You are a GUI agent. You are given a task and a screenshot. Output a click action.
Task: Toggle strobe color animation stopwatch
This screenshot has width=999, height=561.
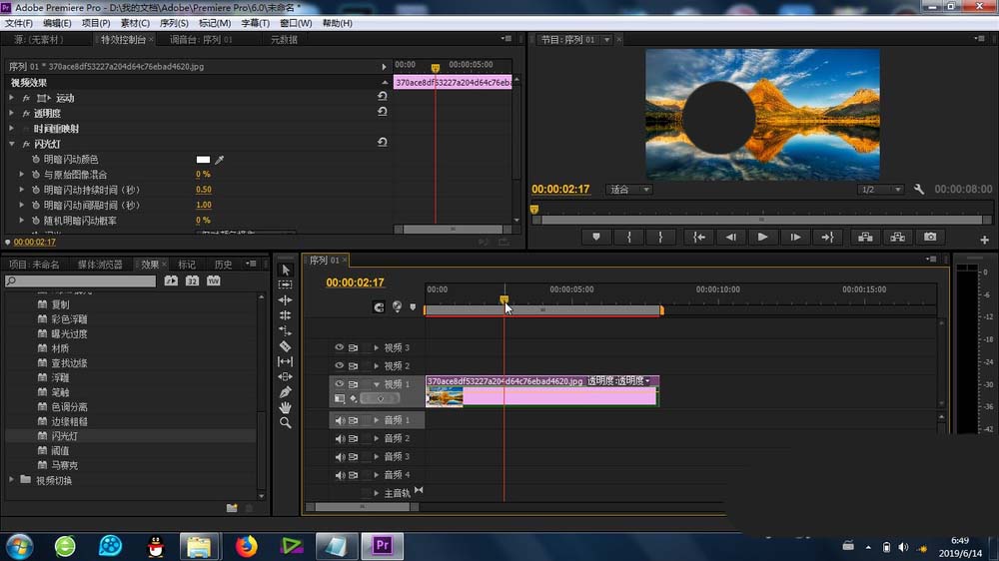point(36,159)
